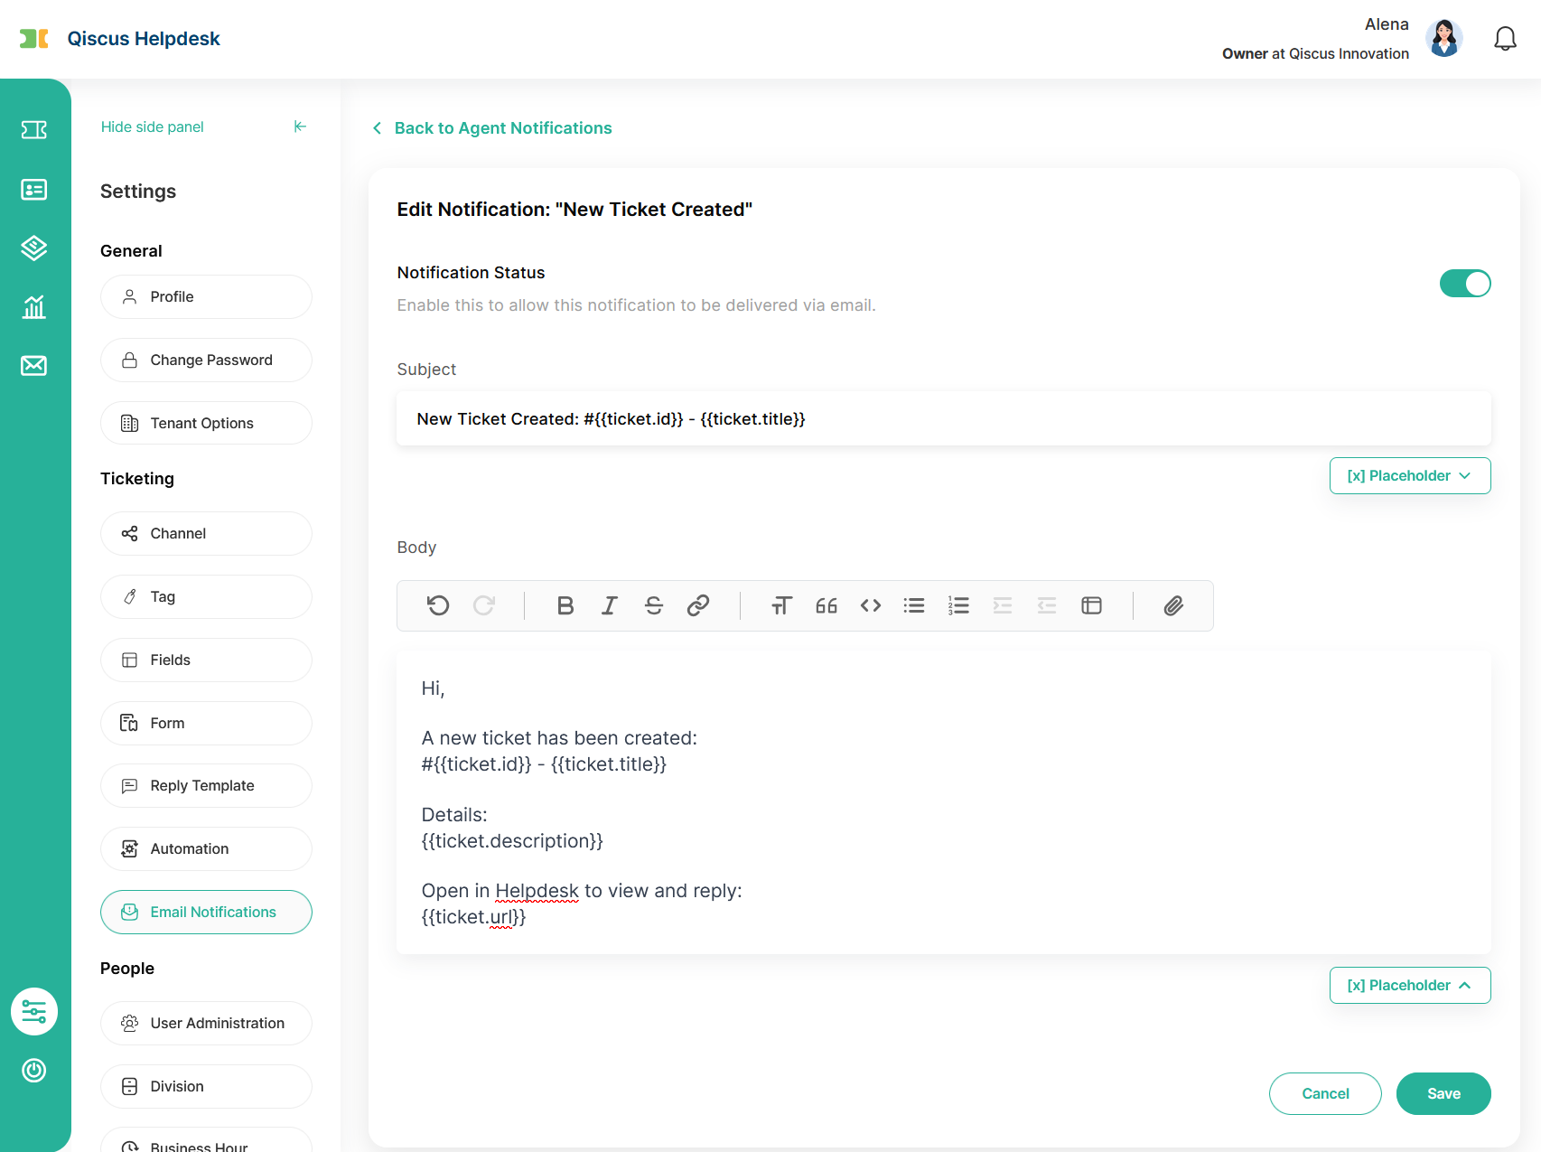Apply italic formatting in body toolbar
Image resolution: width=1541 pixels, height=1152 pixels.
610,605
